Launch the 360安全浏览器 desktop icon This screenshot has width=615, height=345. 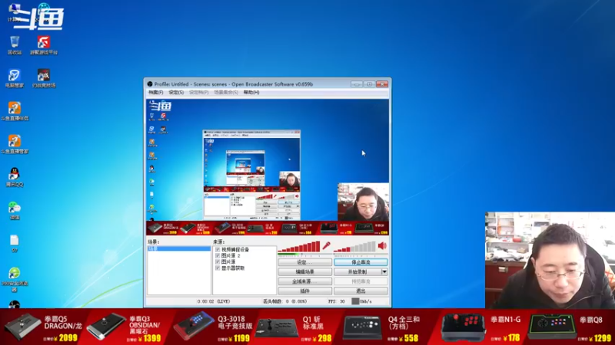point(15,279)
